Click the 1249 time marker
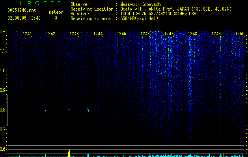 (216, 34)
